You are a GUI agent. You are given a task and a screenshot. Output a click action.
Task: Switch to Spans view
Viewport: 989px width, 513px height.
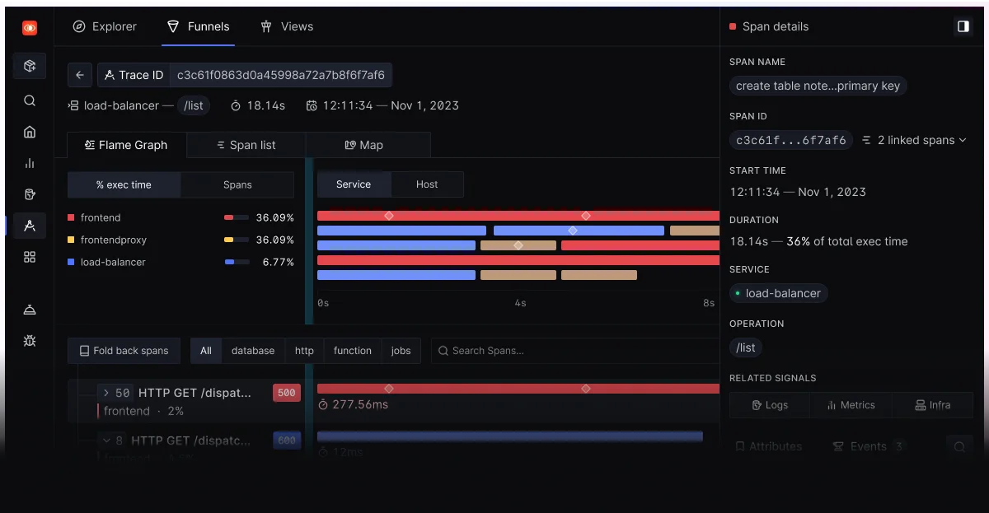tap(237, 184)
